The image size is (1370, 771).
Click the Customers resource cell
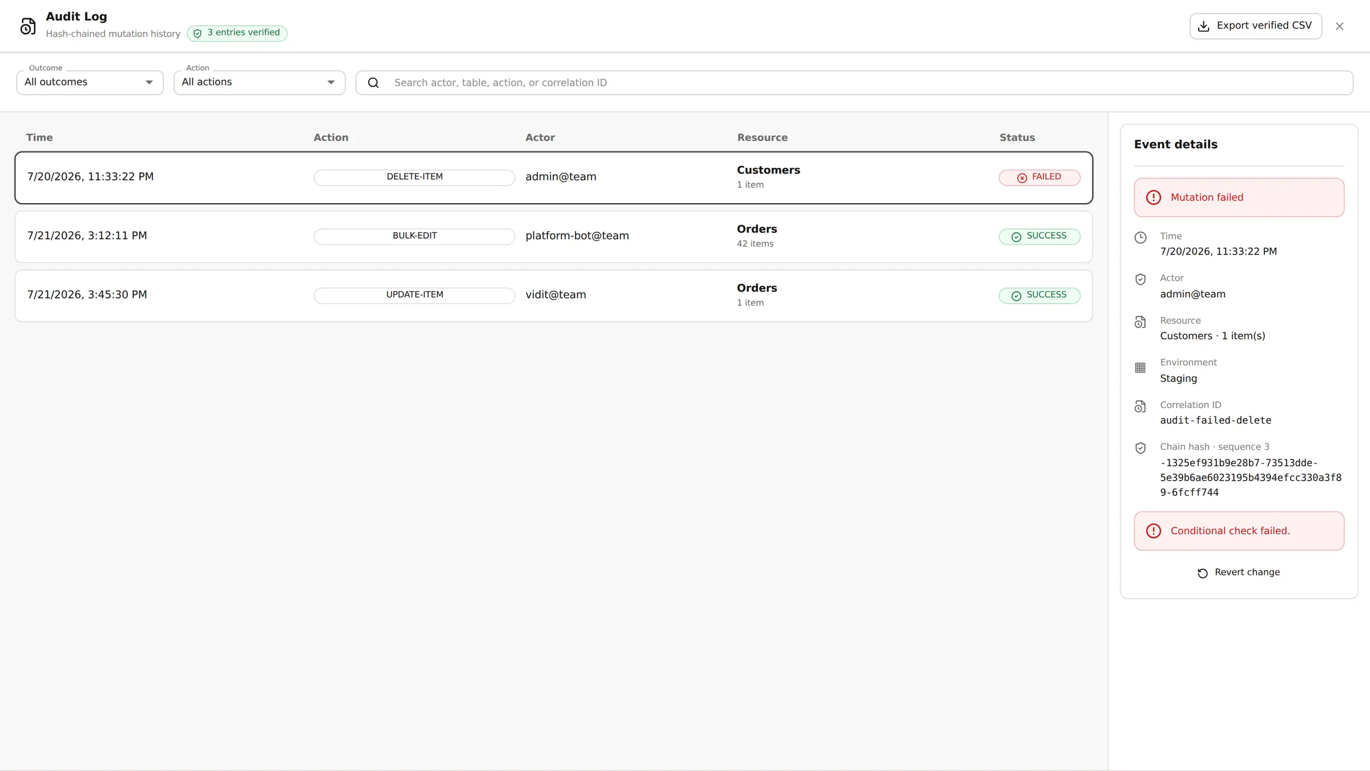point(768,177)
